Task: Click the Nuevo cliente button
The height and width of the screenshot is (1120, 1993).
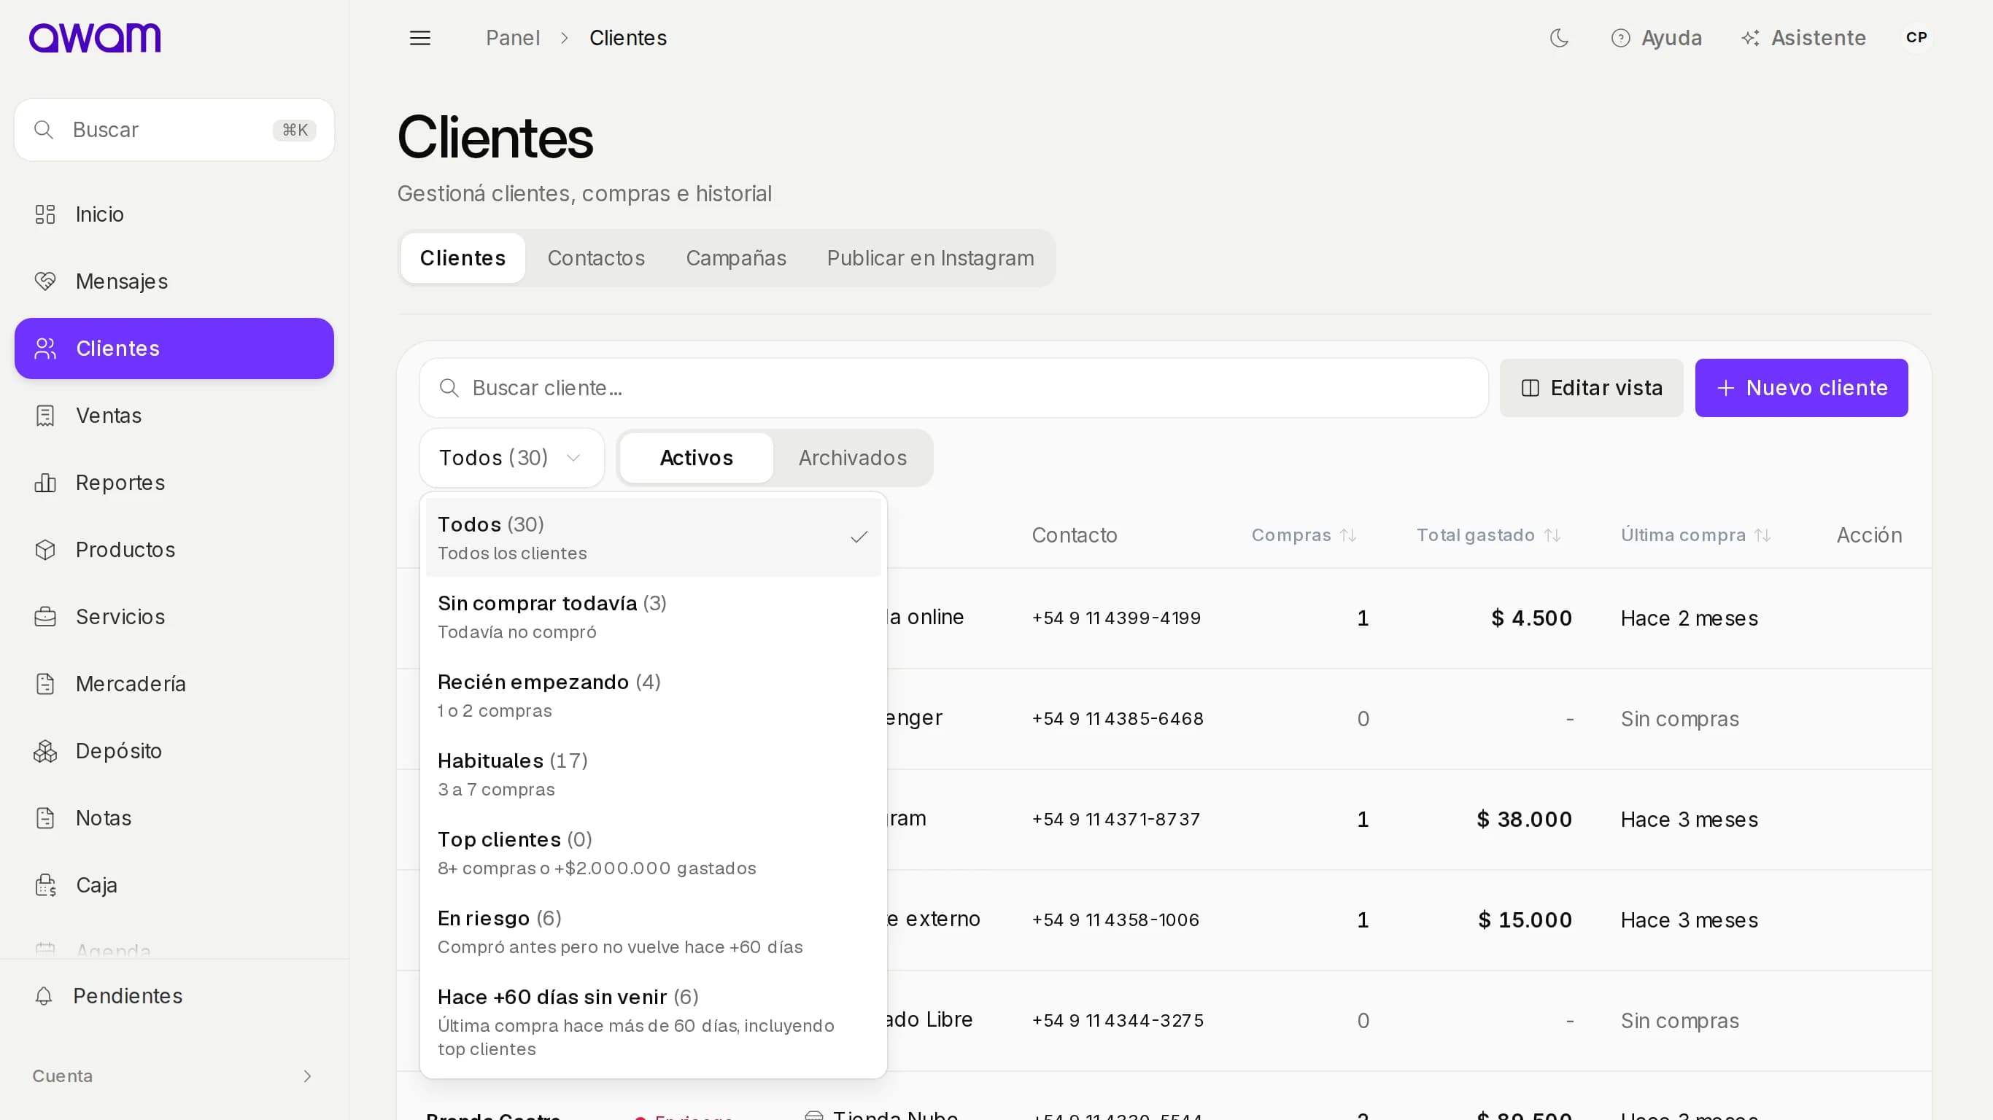Action: [1801, 387]
